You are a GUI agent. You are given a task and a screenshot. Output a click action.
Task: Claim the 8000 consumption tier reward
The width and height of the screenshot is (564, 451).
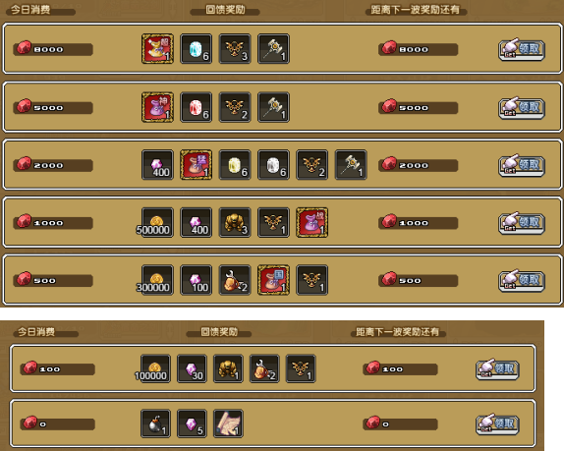pyautogui.click(x=522, y=49)
